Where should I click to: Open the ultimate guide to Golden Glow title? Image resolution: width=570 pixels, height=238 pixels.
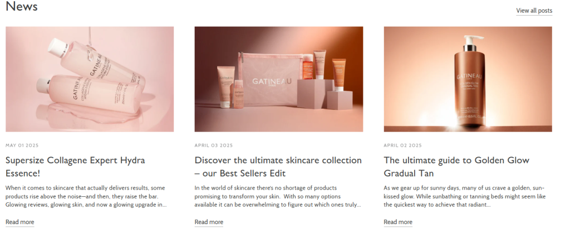[456, 167]
